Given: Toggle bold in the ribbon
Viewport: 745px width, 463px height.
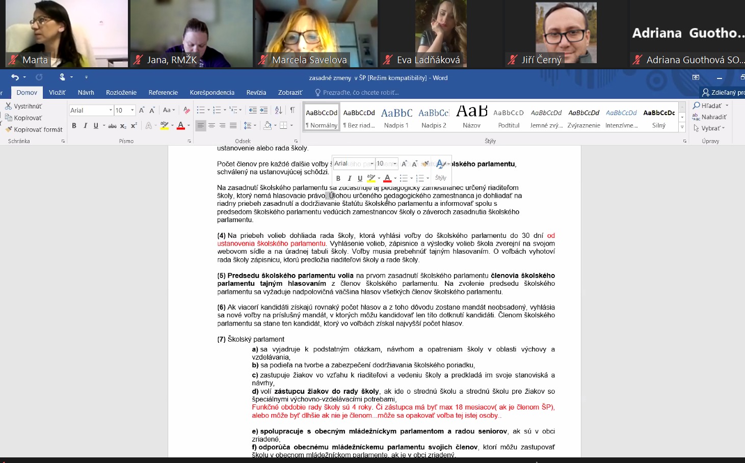Looking at the screenshot, I should 74,125.
